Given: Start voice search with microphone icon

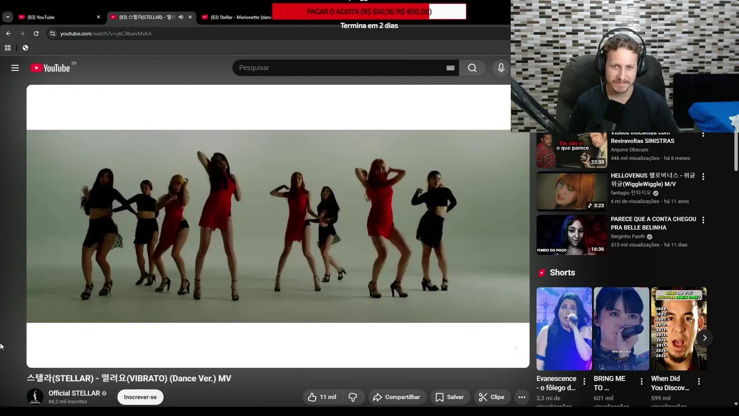Looking at the screenshot, I should click(x=501, y=68).
